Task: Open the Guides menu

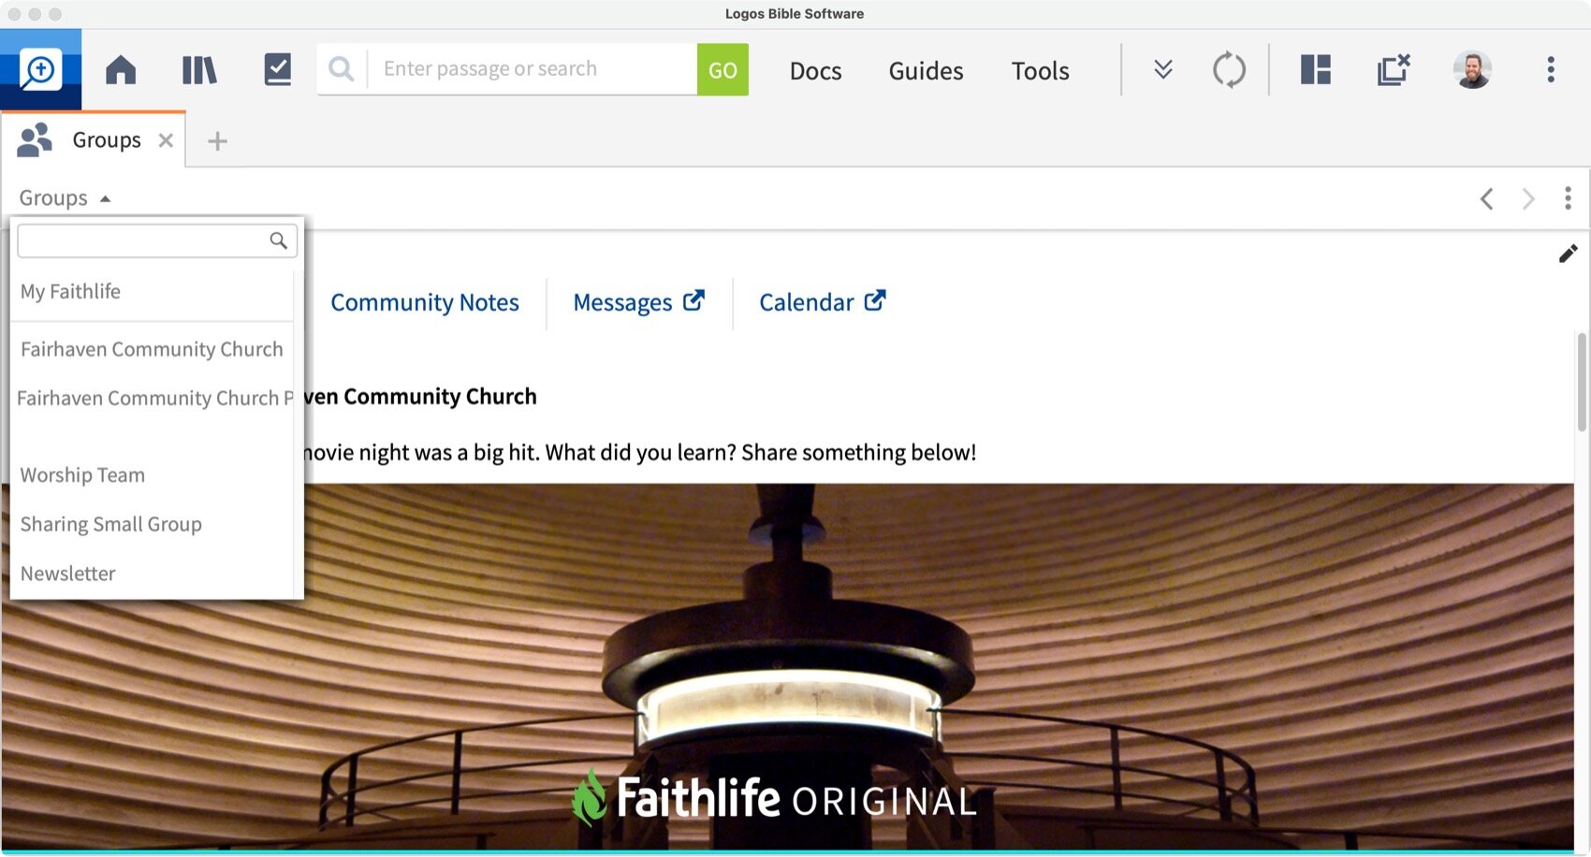Action: pos(926,71)
